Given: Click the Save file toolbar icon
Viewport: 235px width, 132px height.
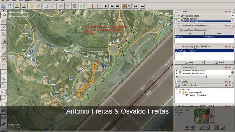Looking at the screenshot, I should pyautogui.click(x=10, y=6).
